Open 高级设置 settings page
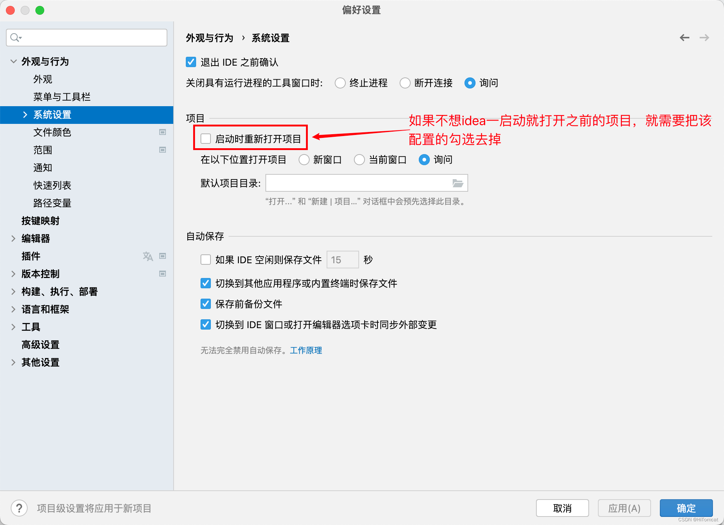The image size is (724, 525). click(x=41, y=345)
